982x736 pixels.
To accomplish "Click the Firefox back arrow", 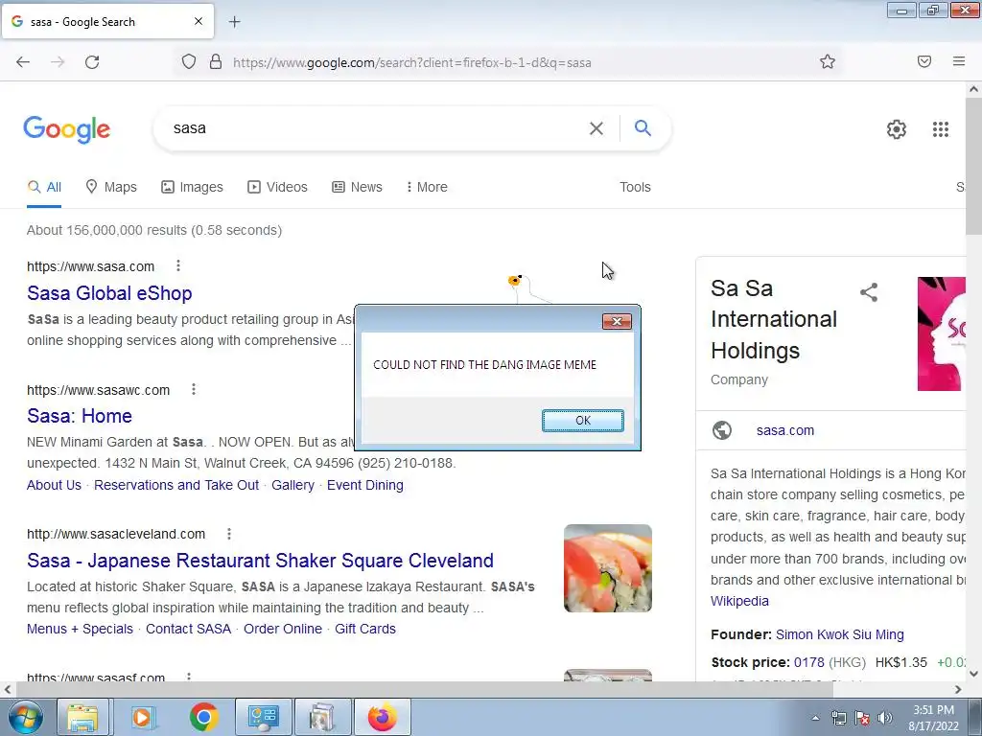I will point(23,62).
